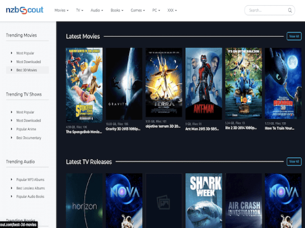Viewport: 305px width, 228px height.
Task: Open the Horizon TV poster
Action: (x=84, y=200)
